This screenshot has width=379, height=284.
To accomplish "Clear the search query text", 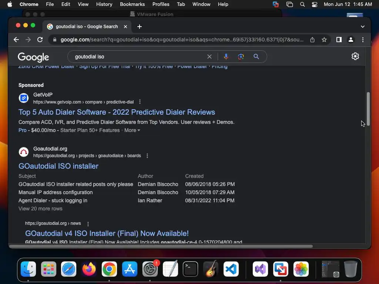I will click(x=209, y=57).
